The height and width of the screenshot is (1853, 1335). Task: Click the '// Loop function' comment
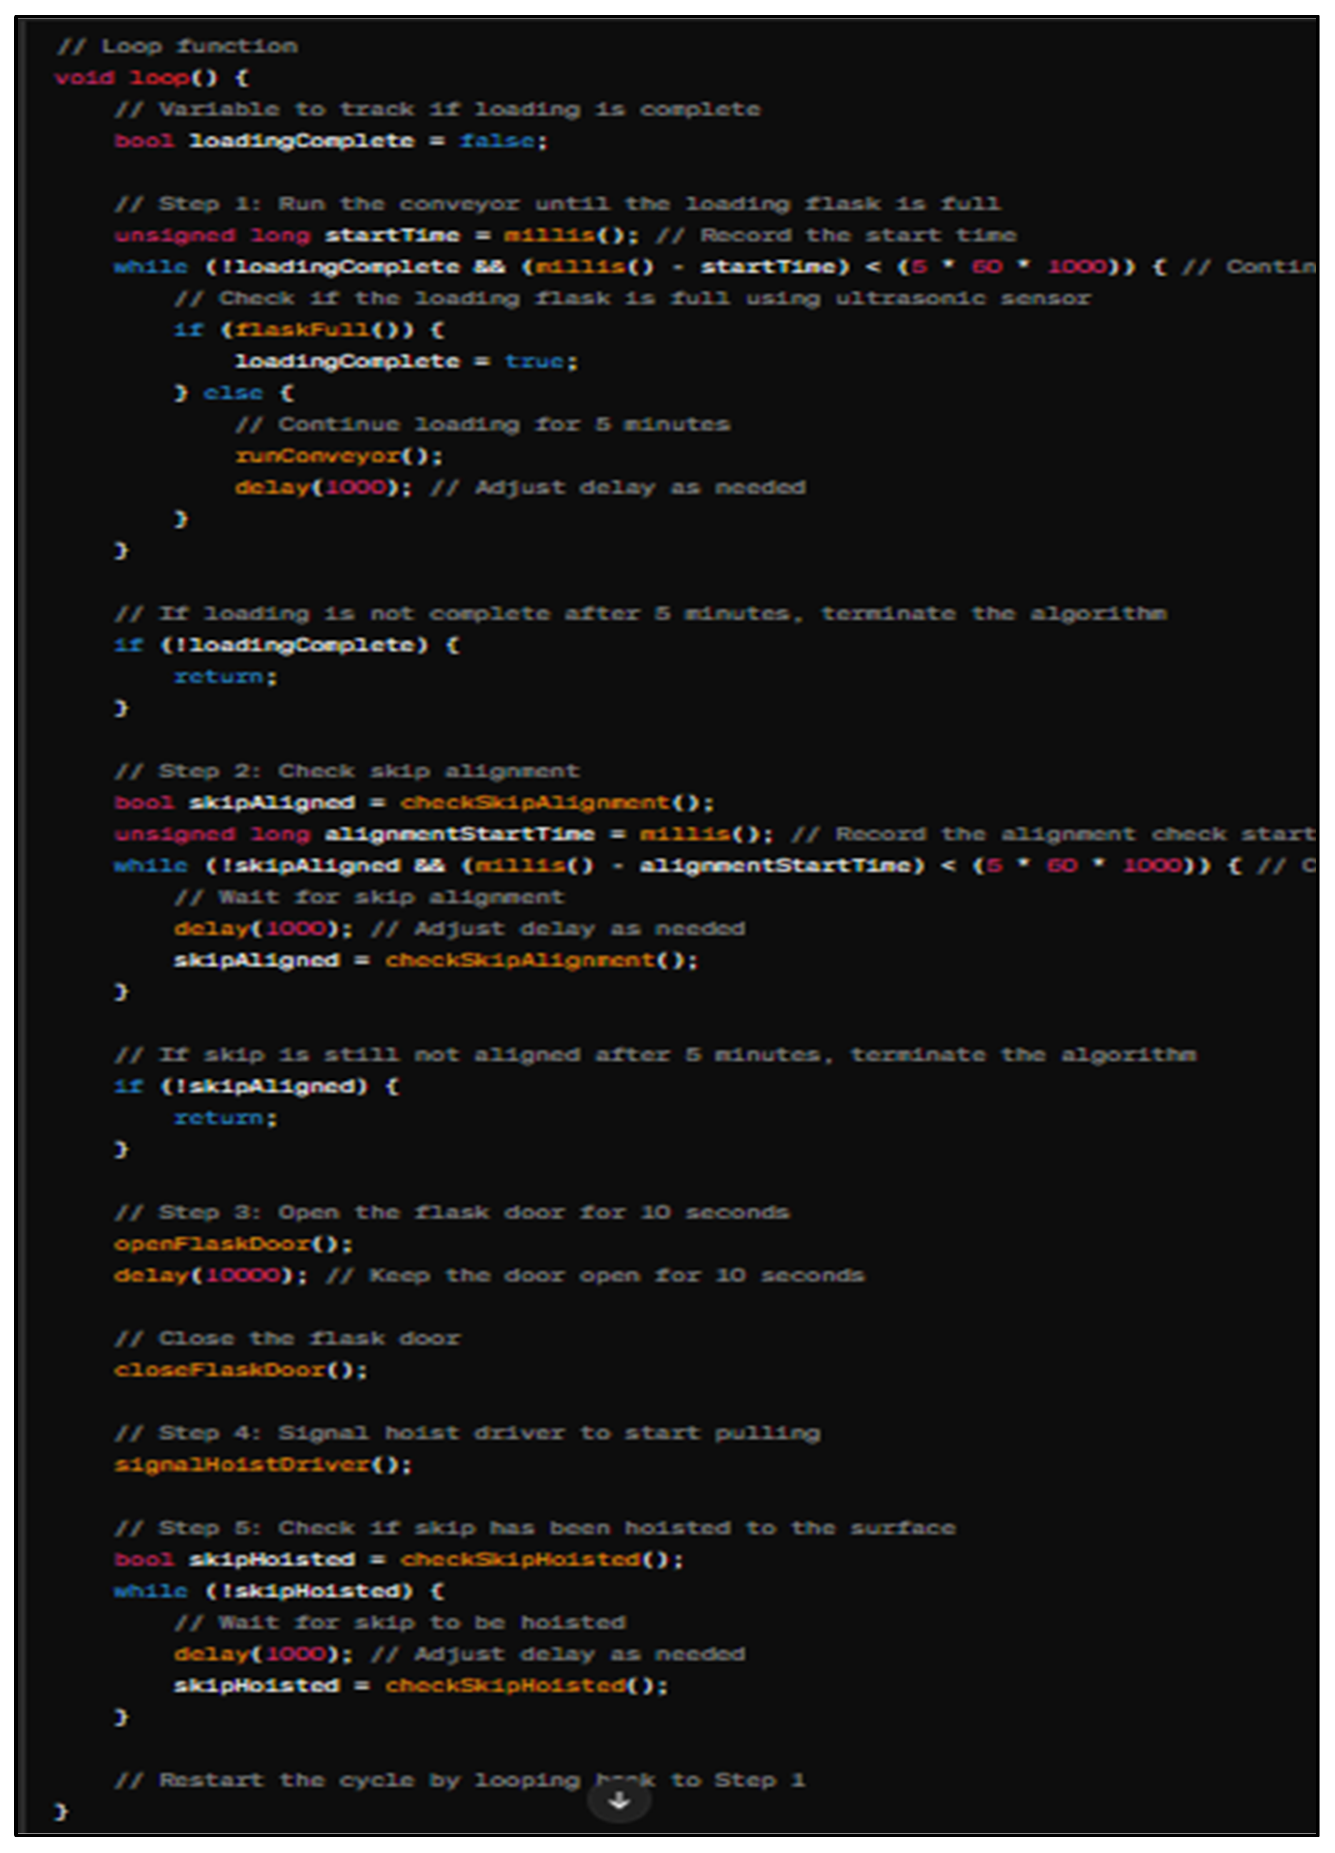177,46
